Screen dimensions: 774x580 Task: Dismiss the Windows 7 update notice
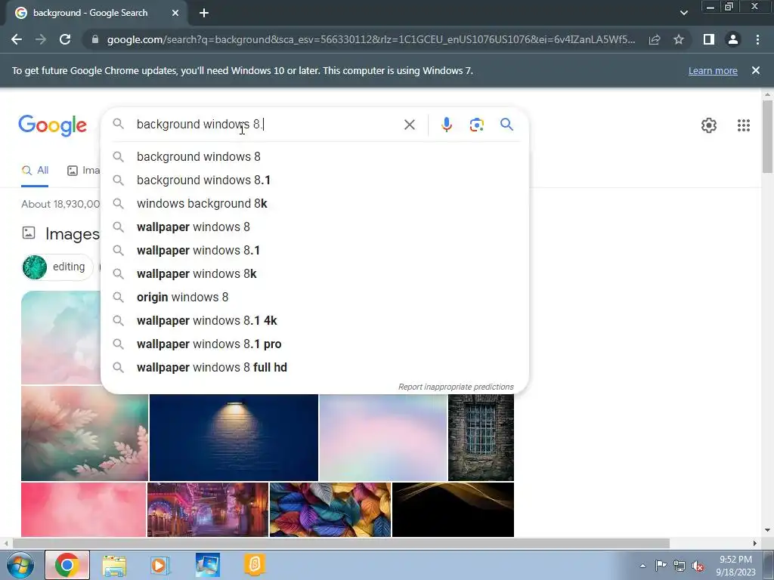pyautogui.click(x=755, y=70)
